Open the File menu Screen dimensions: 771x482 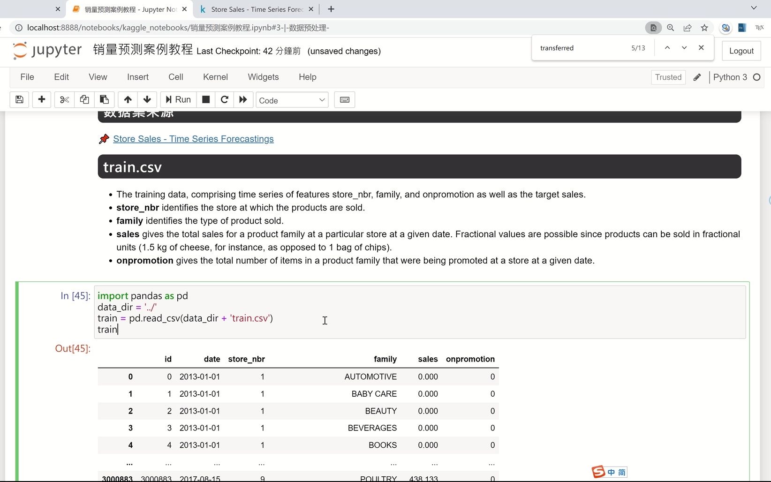point(27,77)
